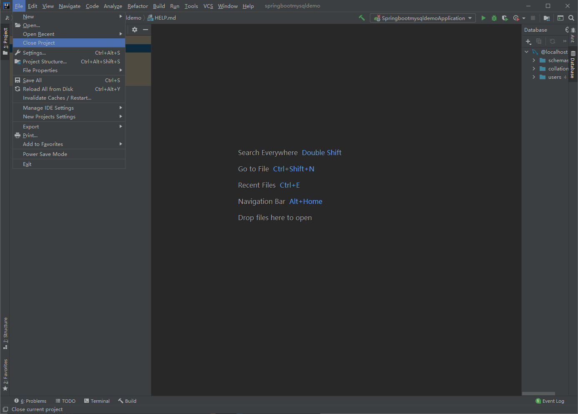Open the Edit menu
Screen dimensions: 578x414
(x=32, y=6)
